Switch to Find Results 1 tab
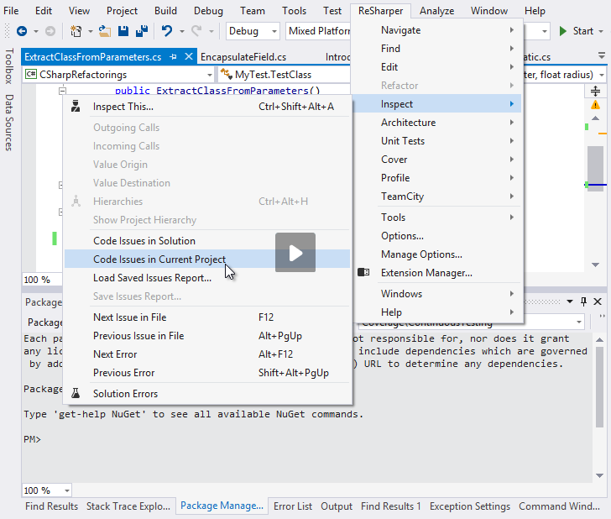This screenshot has width=611, height=519. click(391, 506)
